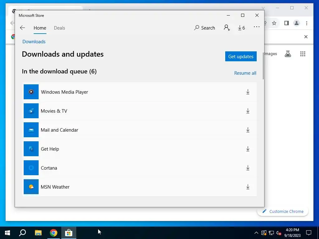Open the Cortana app tile icon
The width and height of the screenshot is (319, 239).
31,168
